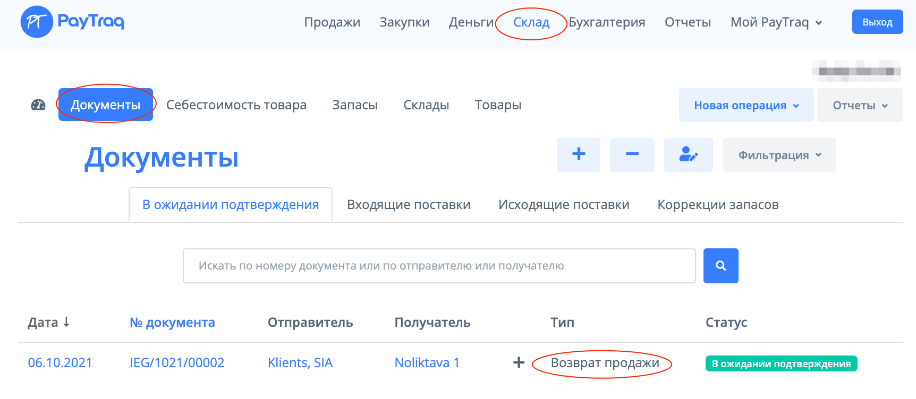The height and width of the screenshot is (399, 916).
Task: Open the Новая операция dropdown
Action: tap(746, 105)
